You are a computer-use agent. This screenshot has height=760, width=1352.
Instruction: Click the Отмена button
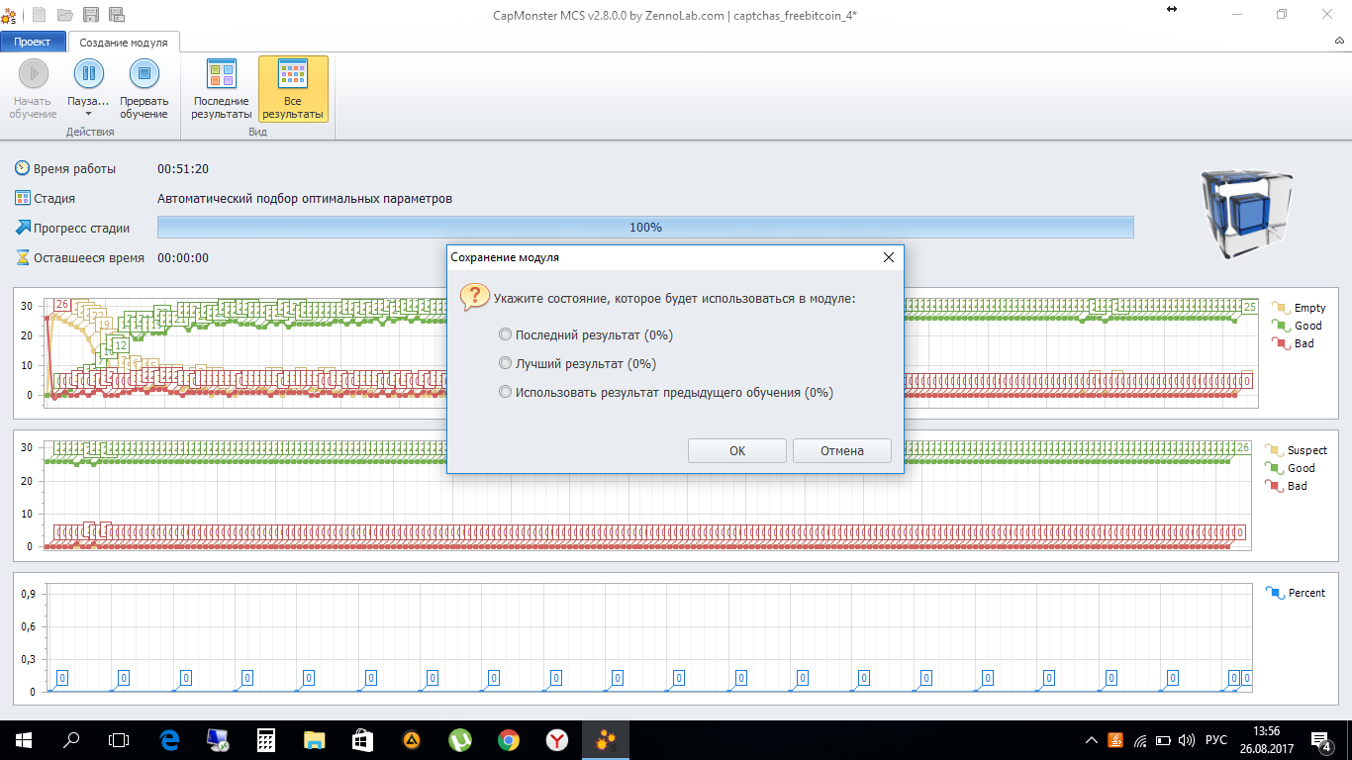tap(842, 450)
